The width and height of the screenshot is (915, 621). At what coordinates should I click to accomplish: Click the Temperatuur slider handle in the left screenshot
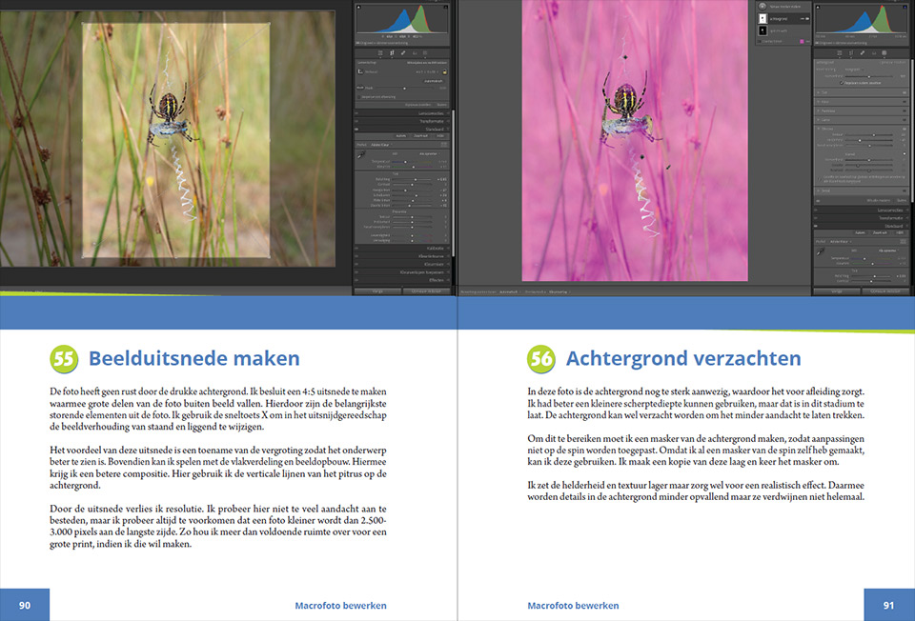(x=405, y=162)
